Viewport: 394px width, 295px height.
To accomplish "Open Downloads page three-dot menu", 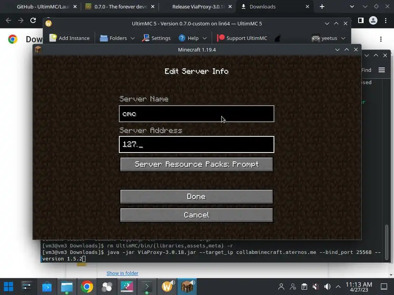I will click(381, 39).
